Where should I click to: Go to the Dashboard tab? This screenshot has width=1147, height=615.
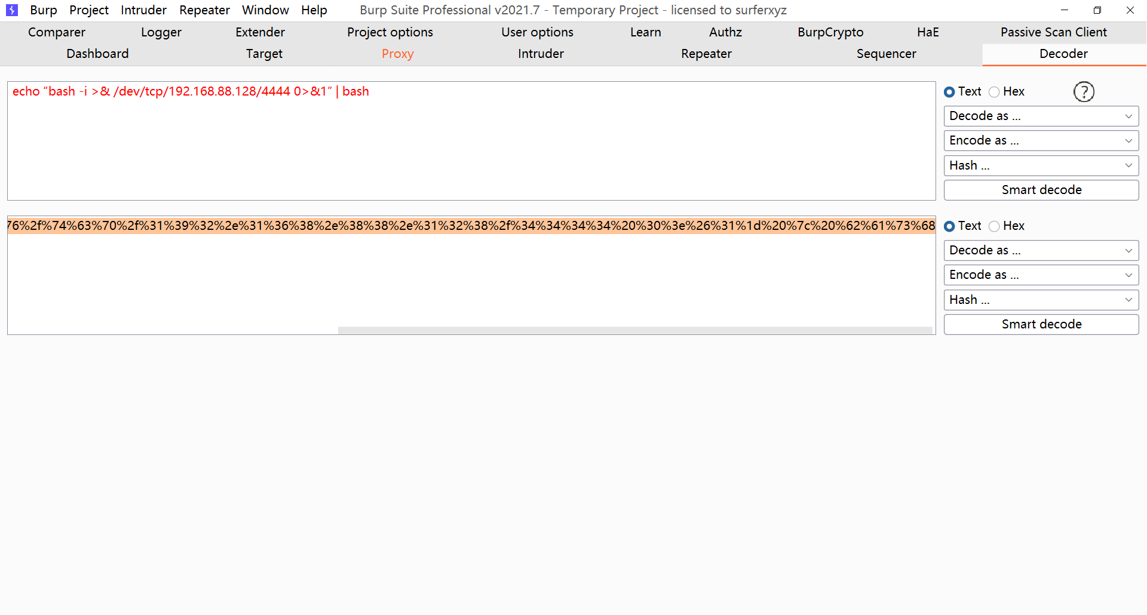97,54
